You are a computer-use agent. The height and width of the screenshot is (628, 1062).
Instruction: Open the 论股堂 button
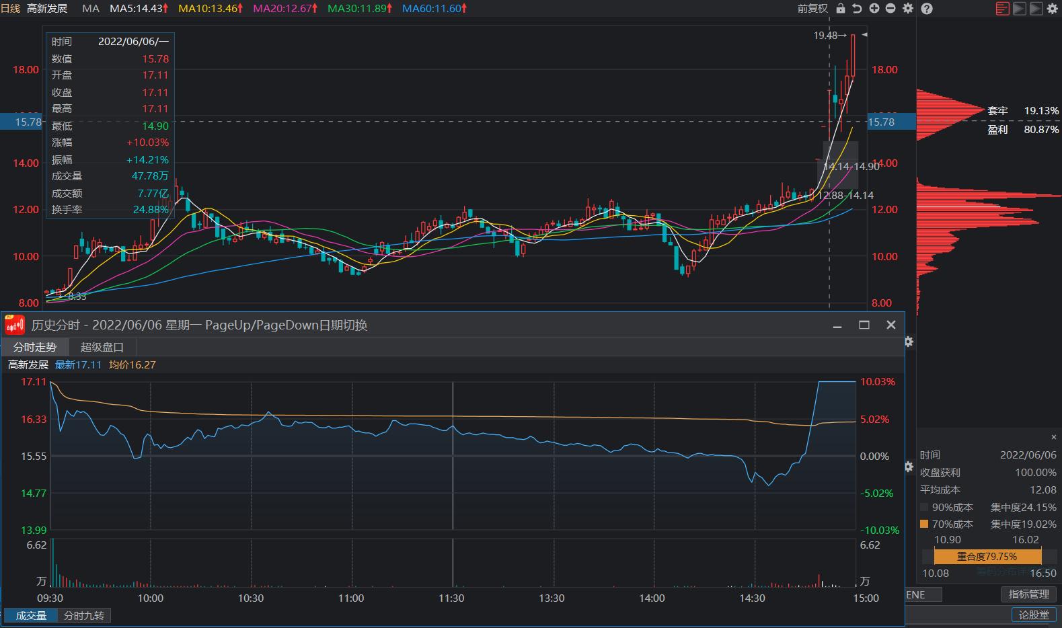1033,615
